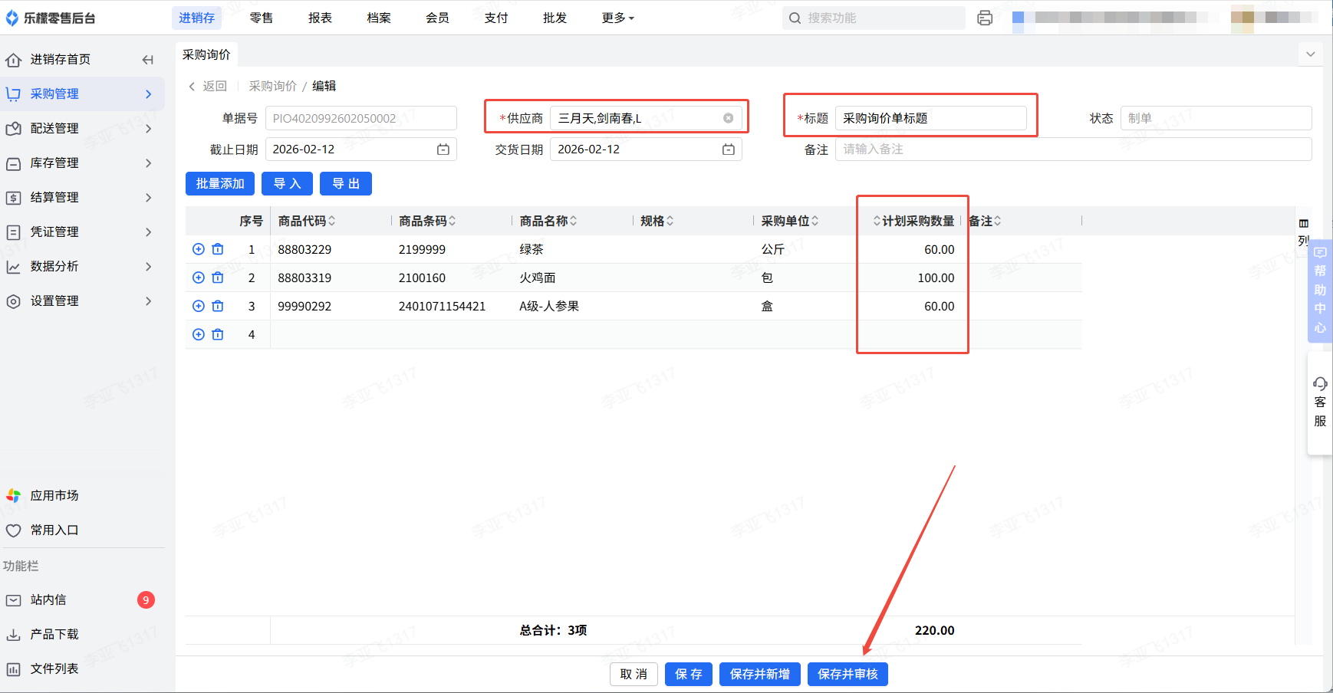Open the column settings icon (列)
This screenshot has height=693, width=1333.
click(x=1304, y=232)
